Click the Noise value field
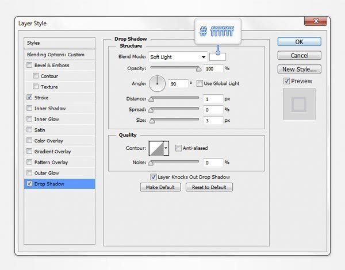This screenshot has height=270, width=345. (213, 163)
